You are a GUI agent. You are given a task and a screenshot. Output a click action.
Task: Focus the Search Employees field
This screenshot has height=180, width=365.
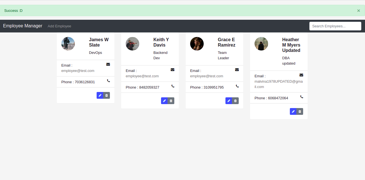click(335, 26)
